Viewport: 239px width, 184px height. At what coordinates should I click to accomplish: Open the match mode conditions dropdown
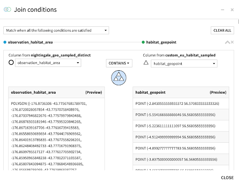pos(56,30)
